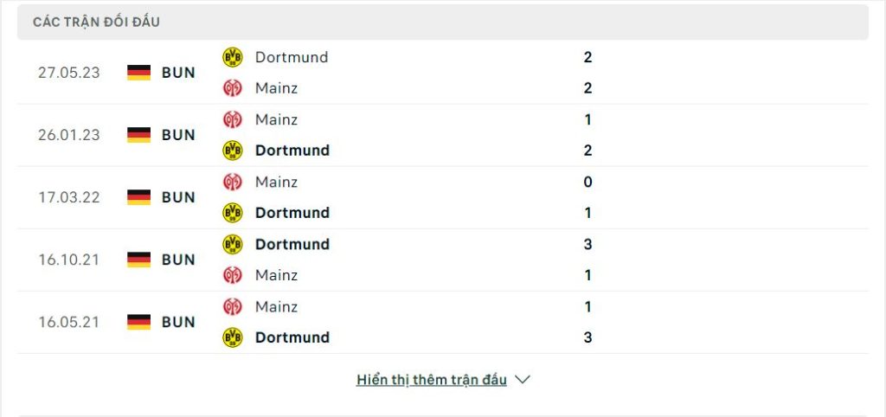Open 'Hiển thị thêm trận đấu' link
The height and width of the screenshot is (417, 886).
click(432, 380)
